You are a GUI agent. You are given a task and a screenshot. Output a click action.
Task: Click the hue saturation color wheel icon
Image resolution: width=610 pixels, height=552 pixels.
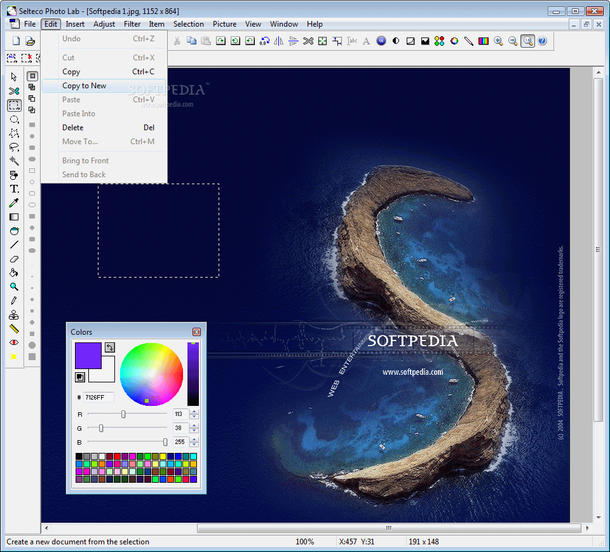(x=454, y=41)
